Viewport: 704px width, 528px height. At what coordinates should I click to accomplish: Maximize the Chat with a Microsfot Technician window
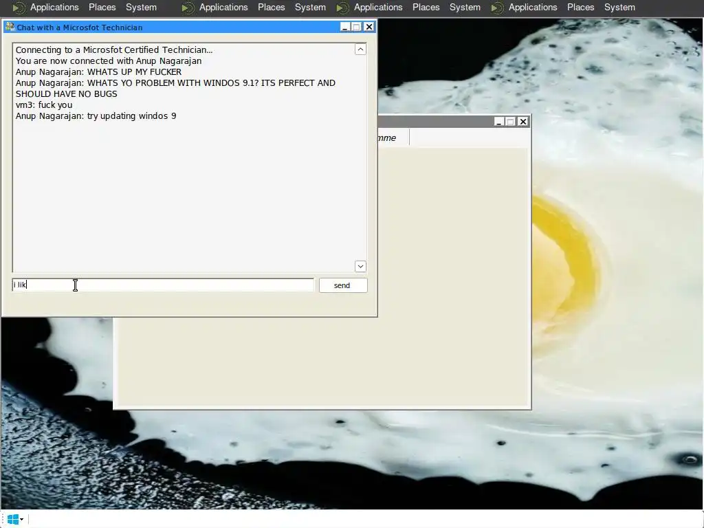coord(357,27)
